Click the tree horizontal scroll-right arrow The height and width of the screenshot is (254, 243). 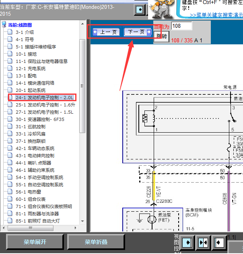tap(75, 228)
